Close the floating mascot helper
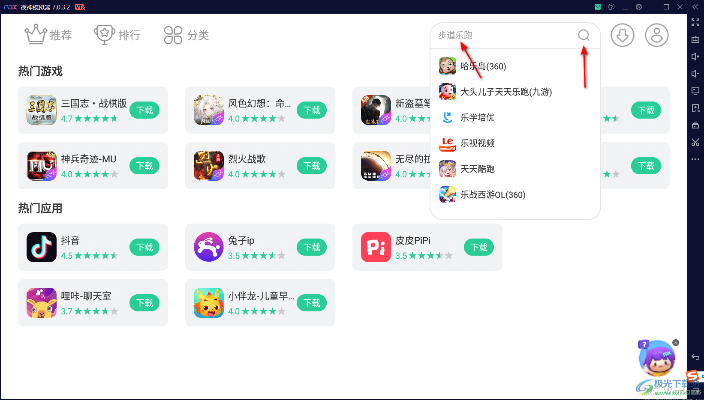Screen dimensions: 704x400 pos(676,343)
